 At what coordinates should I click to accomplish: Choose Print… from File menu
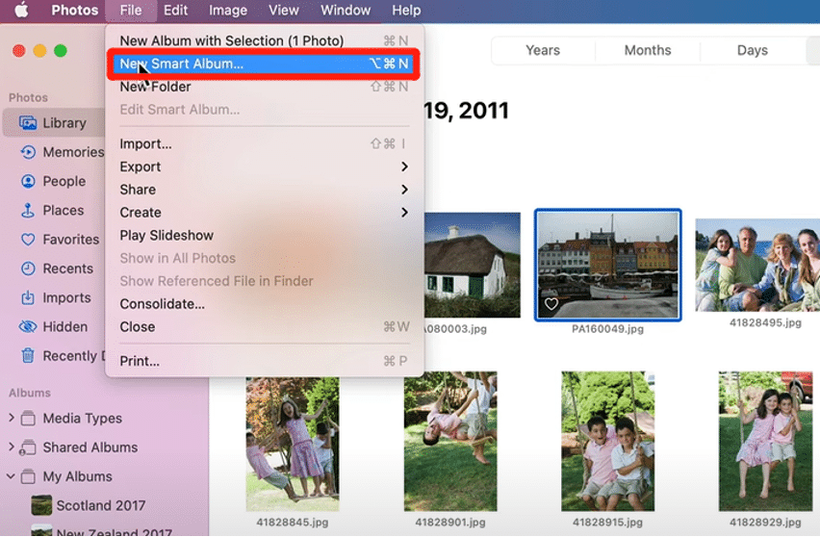(264, 361)
